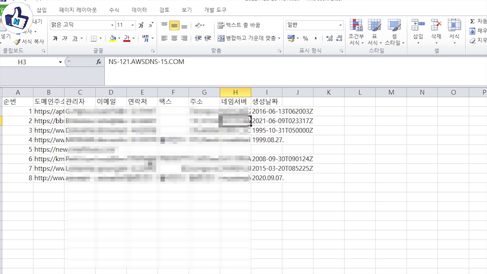Open the Name Box dropdown arrow
This screenshot has width=487, height=274.
click(x=60, y=62)
